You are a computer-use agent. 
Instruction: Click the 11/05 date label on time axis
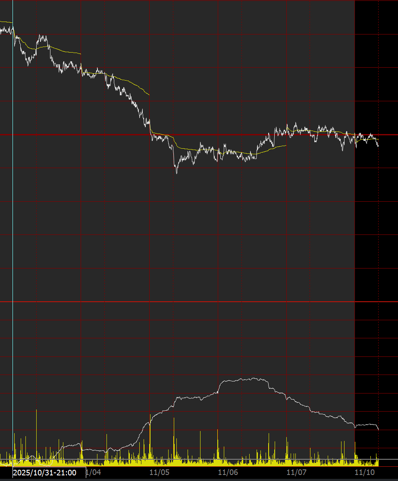point(159,473)
